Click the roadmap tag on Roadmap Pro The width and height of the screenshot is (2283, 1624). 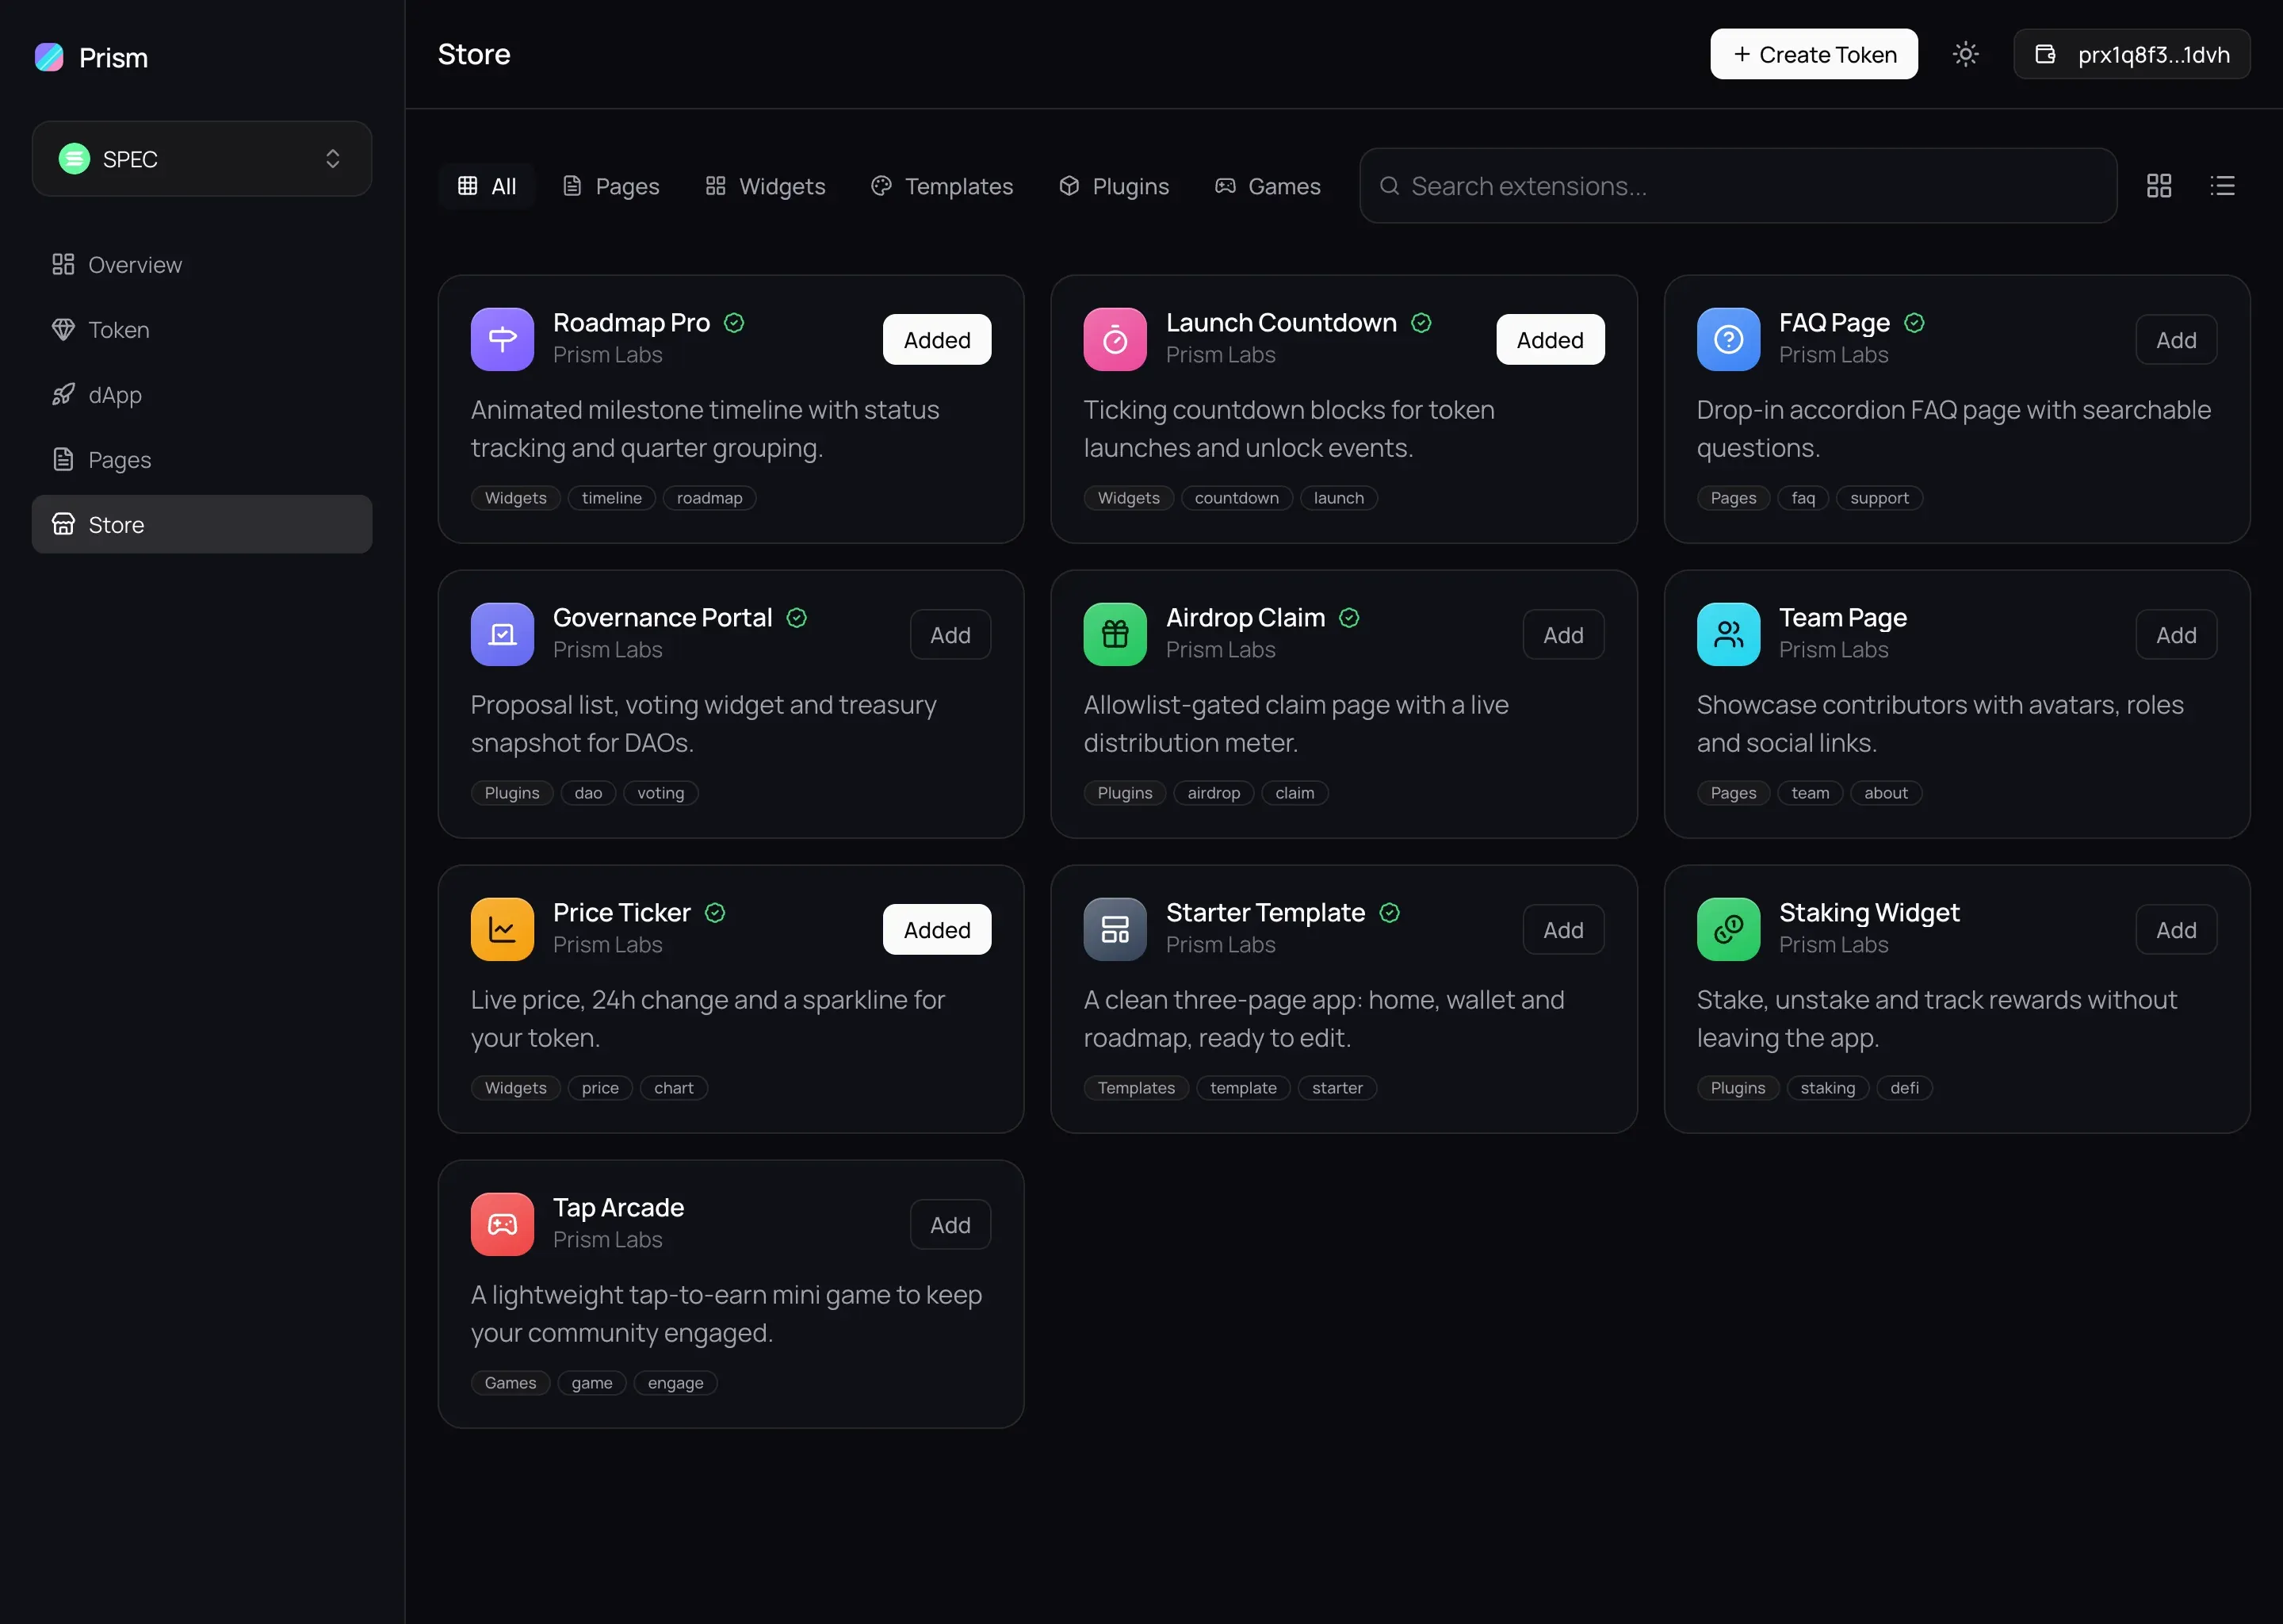point(709,498)
